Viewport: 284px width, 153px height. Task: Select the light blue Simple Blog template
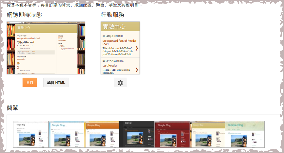66,134
